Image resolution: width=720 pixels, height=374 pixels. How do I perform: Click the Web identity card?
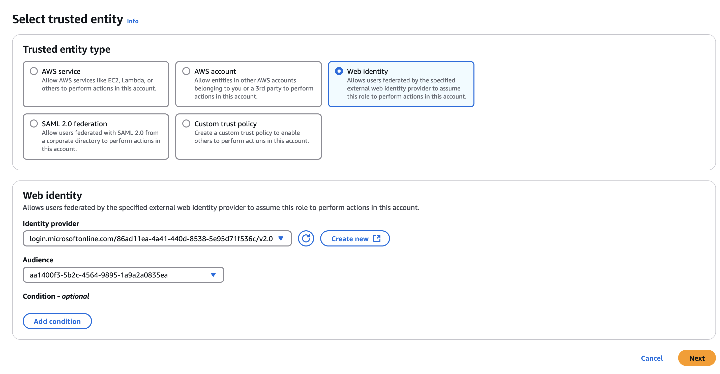click(401, 84)
